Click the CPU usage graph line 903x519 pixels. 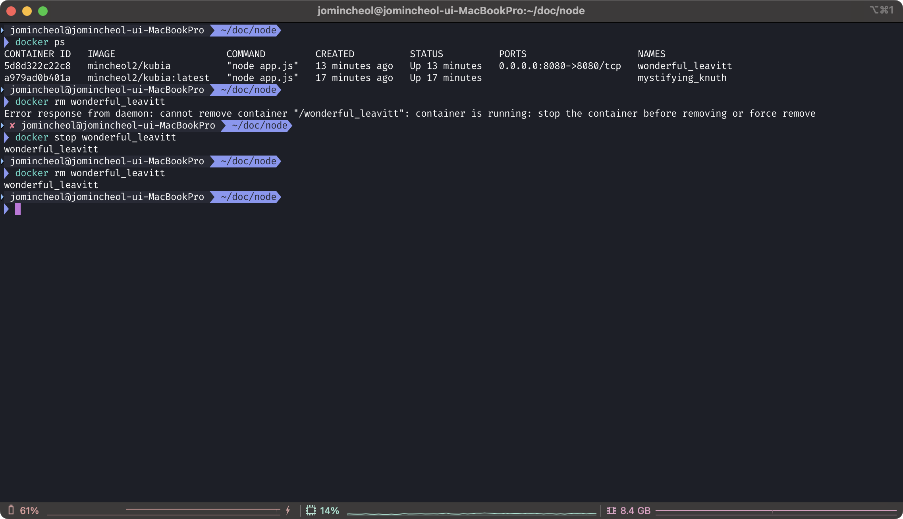tap(471, 513)
